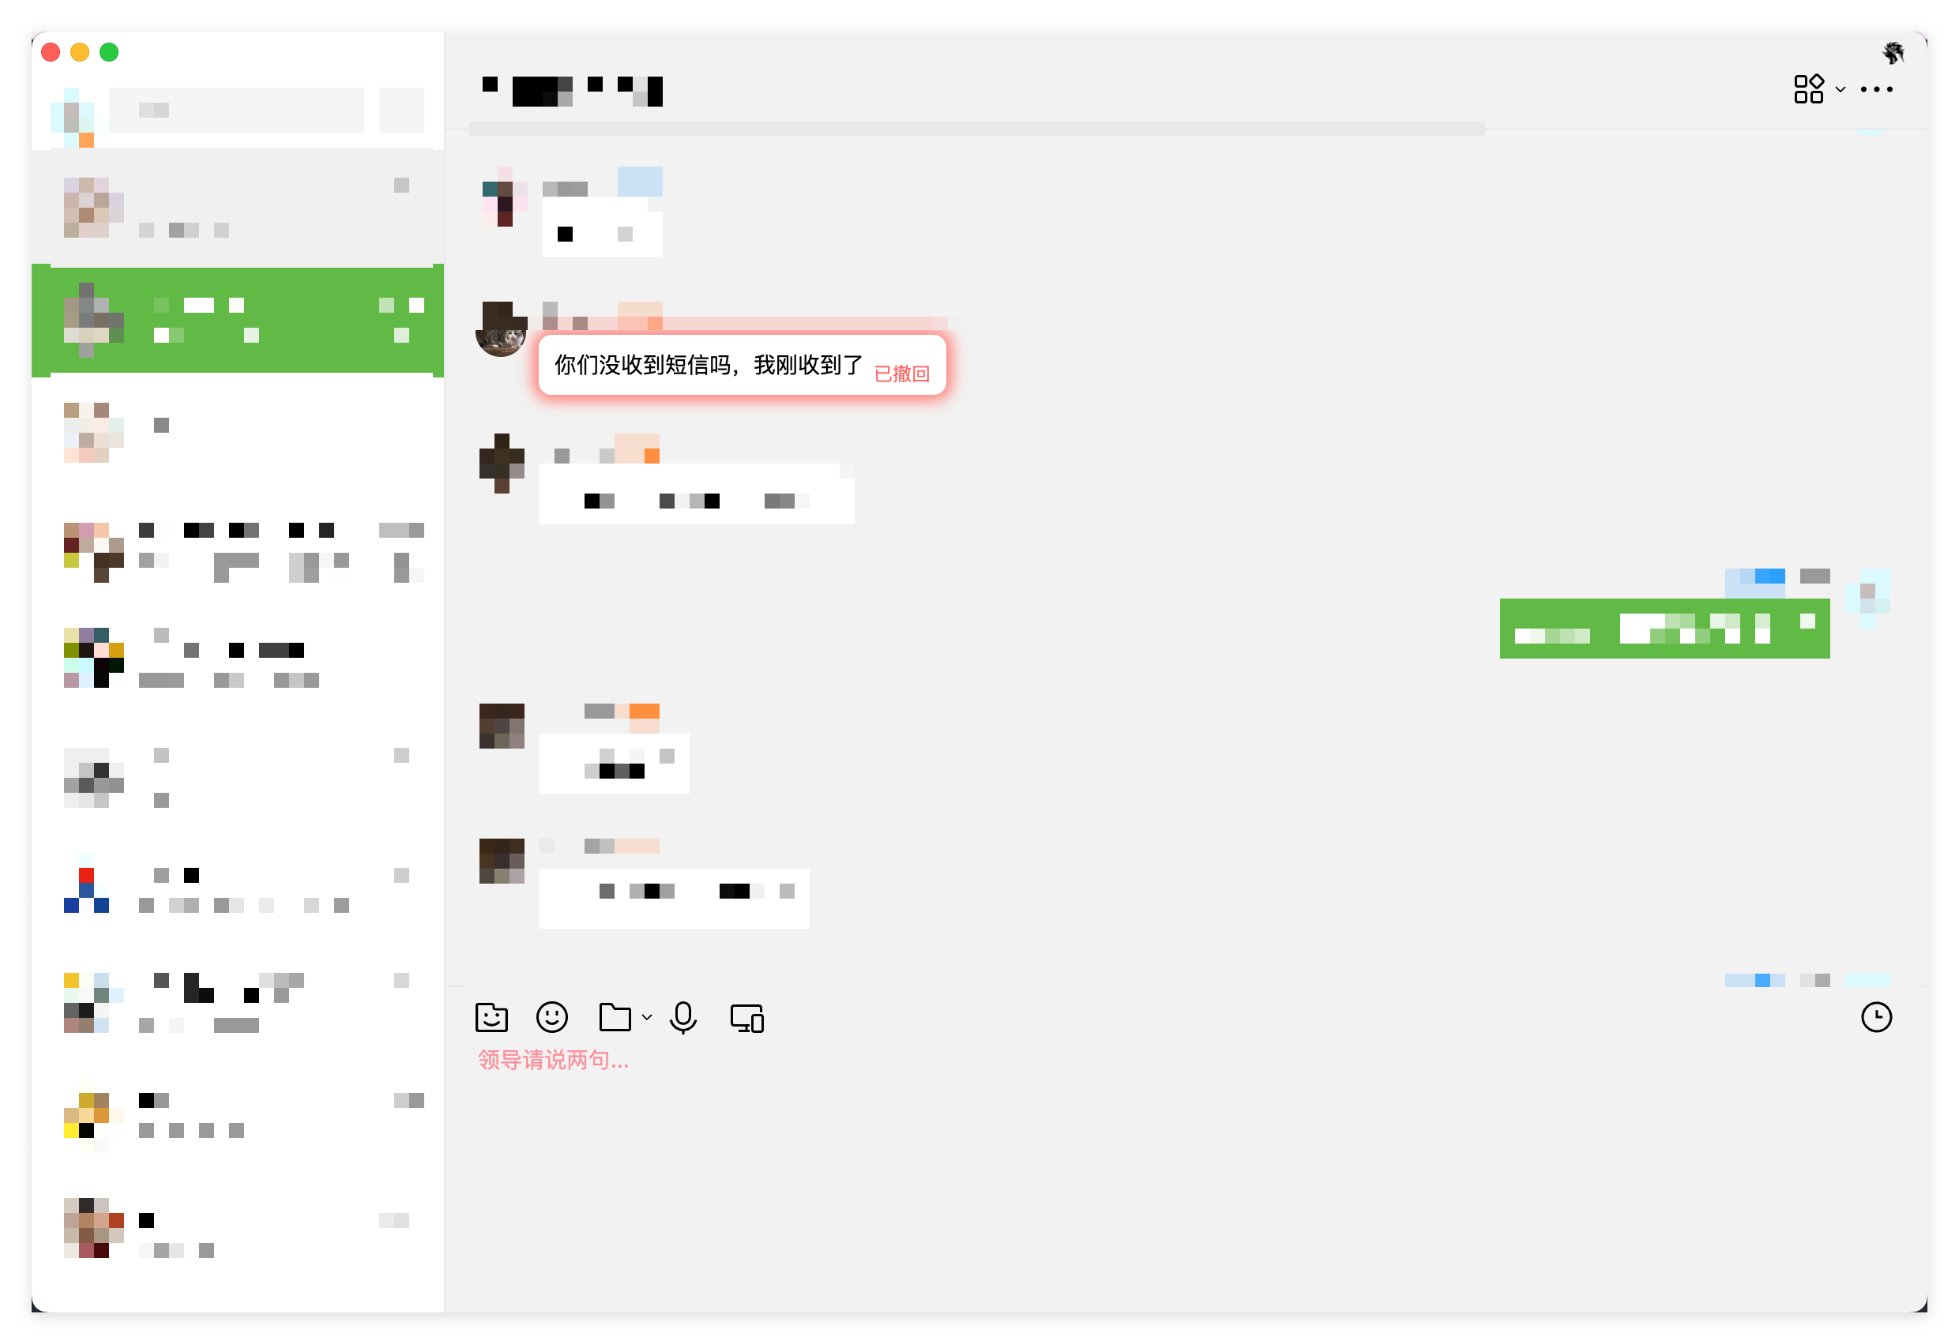Click the red 已撤回 label

tap(901, 374)
